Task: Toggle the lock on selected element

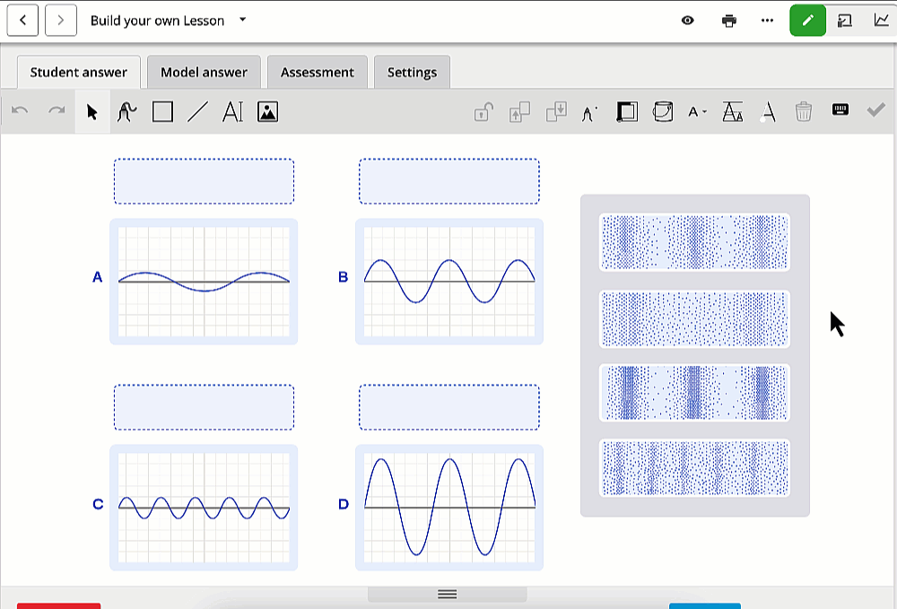Action: pyautogui.click(x=482, y=111)
